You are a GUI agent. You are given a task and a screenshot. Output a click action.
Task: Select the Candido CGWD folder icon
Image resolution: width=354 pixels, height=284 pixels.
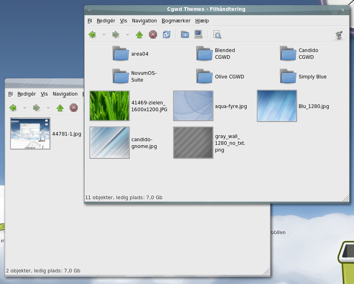(288, 54)
